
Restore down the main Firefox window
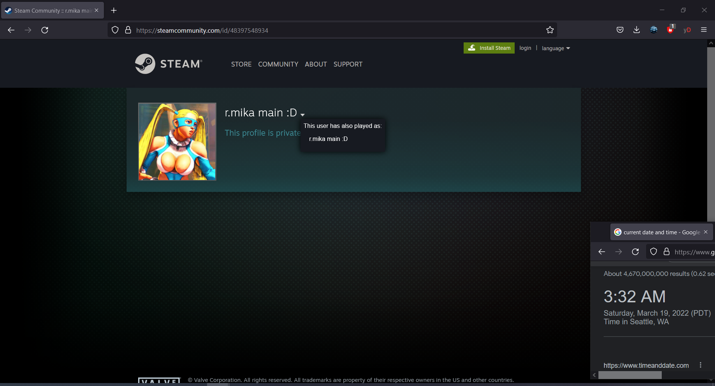[683, 10]
